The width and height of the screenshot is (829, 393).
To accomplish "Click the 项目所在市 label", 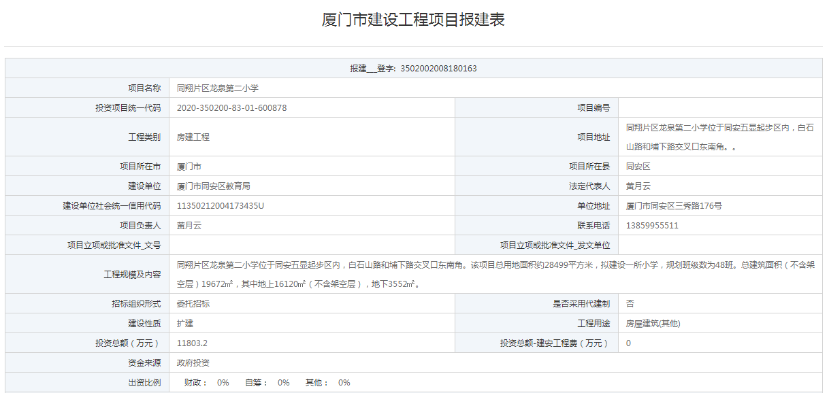I will coord(140,167).
